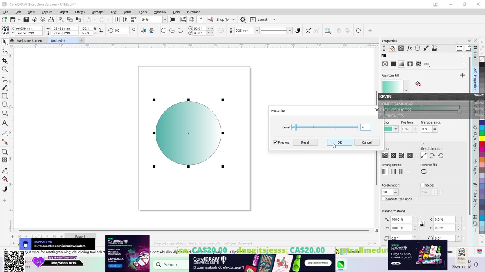The height and width of the screenshot is (272, 485).
Task: Select the Pick tool in the toolbox
Action: [5, 42]
